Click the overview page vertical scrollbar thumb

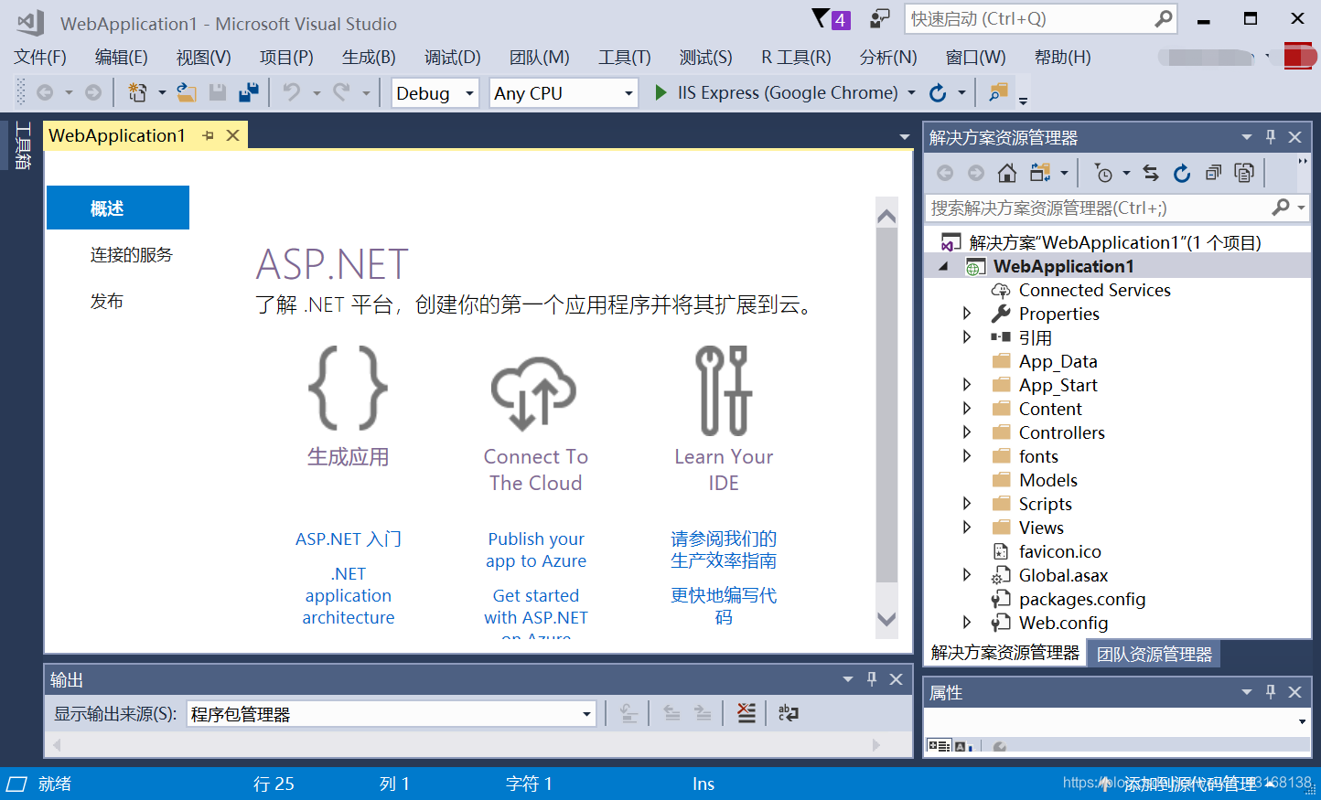[886, 405]
